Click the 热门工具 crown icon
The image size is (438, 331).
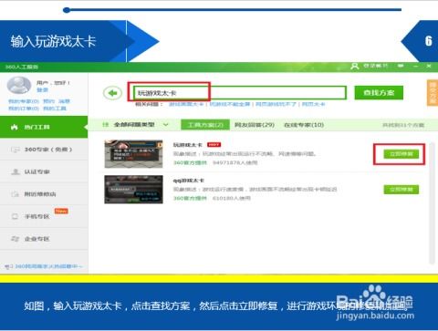pos(15,127)
